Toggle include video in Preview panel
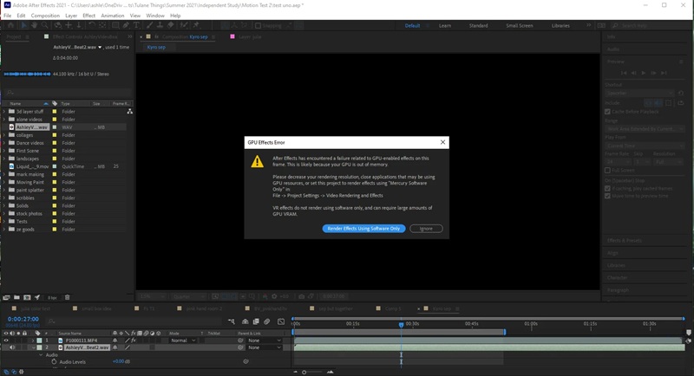The width and height of the screenshot is (694, 376). (x=648, y=103)
